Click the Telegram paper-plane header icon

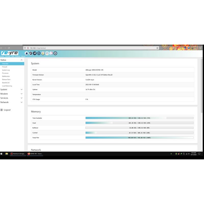tap(35, 53)
